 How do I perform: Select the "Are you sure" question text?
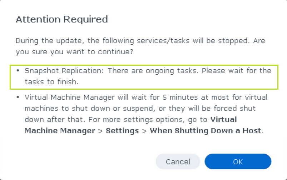pyautogui.click(x=74, y=52)
